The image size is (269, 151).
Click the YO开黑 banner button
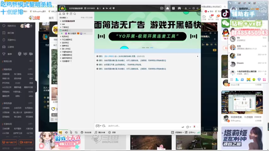pos(148,36)
